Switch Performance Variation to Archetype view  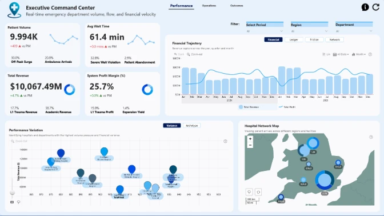(x=191, y=126)
